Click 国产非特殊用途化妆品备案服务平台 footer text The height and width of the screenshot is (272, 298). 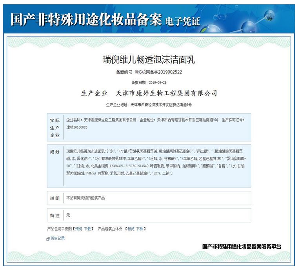(242, 247)
